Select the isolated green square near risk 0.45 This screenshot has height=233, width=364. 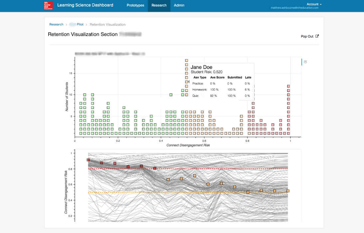coord(171,95)
